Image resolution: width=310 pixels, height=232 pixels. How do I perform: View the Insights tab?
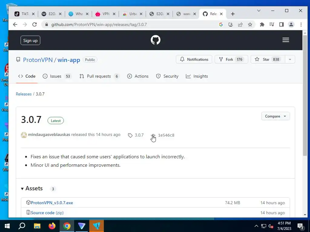pos(197,76)
